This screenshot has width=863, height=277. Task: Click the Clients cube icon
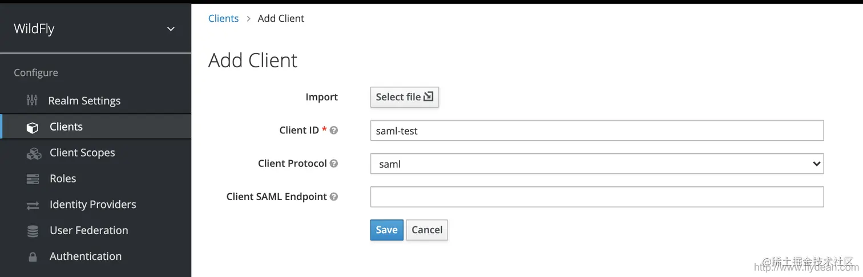(33, 127)
